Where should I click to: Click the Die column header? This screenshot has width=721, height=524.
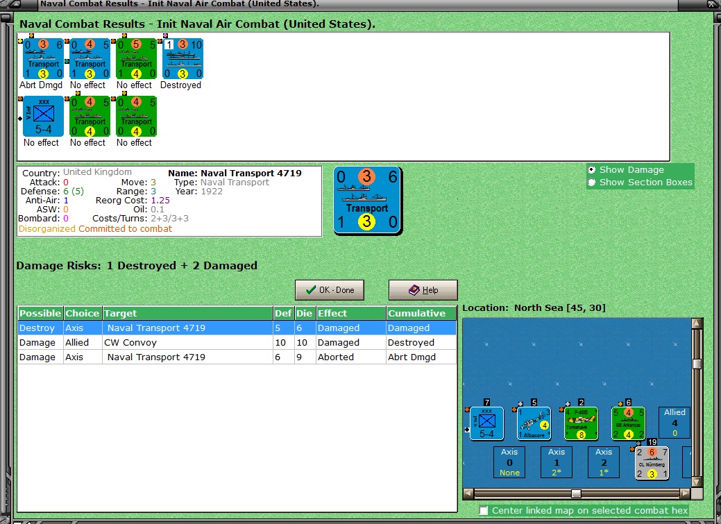point(305,313)
